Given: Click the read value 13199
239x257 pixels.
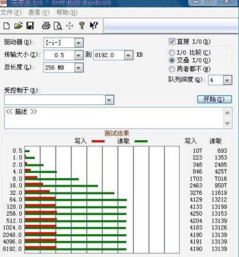Looking at the screenshot, I should coord(219,207).
